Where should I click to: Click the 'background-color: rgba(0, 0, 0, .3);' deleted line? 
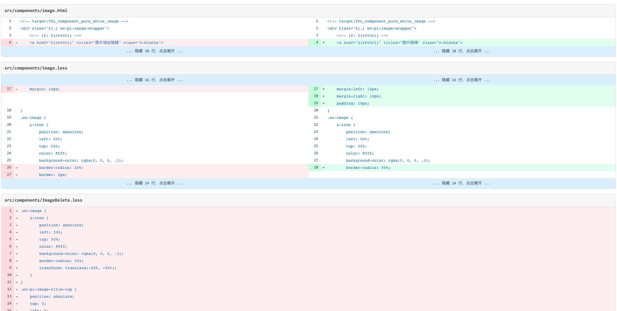(81, 253)
